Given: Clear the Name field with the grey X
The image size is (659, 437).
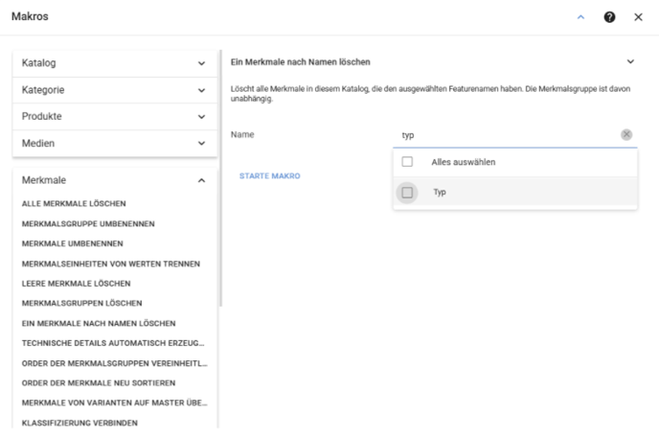Looking at the screenshot, I should pos(626,134).
